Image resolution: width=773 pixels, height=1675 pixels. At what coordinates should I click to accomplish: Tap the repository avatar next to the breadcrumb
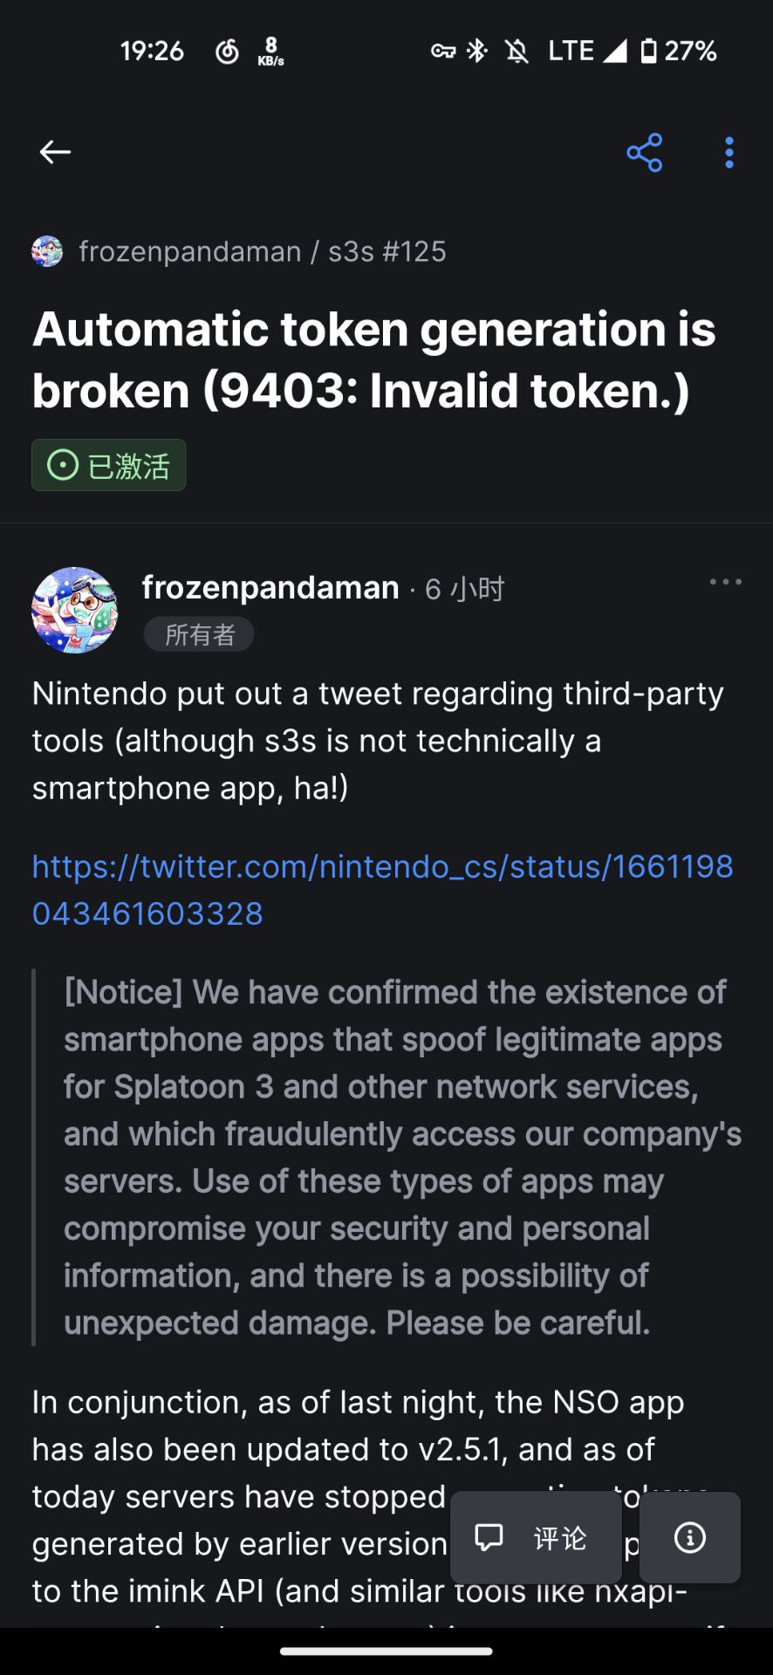pos(47,251)
